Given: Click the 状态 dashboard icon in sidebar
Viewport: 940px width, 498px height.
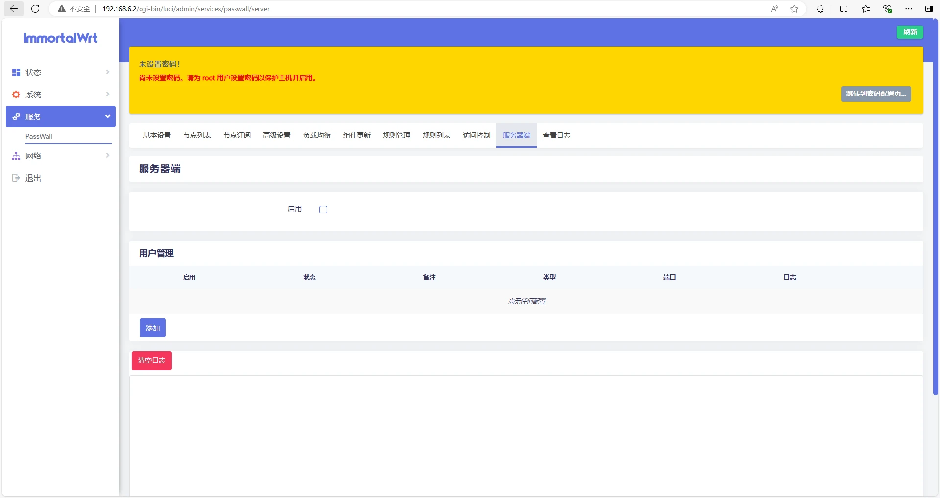Looking at the screenshot, I should pyautogui.click(x=16, y=72).
